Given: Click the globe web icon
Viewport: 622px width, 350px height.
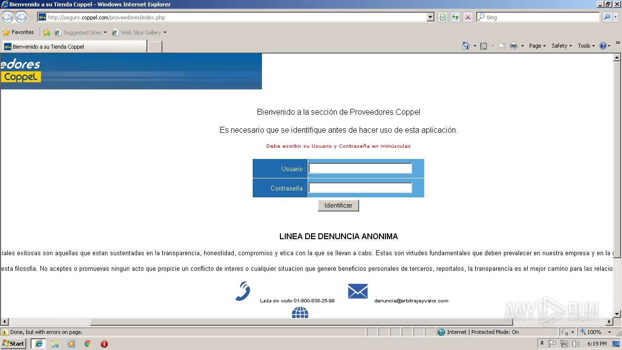Looking at the screenshot, I should 300,313.
